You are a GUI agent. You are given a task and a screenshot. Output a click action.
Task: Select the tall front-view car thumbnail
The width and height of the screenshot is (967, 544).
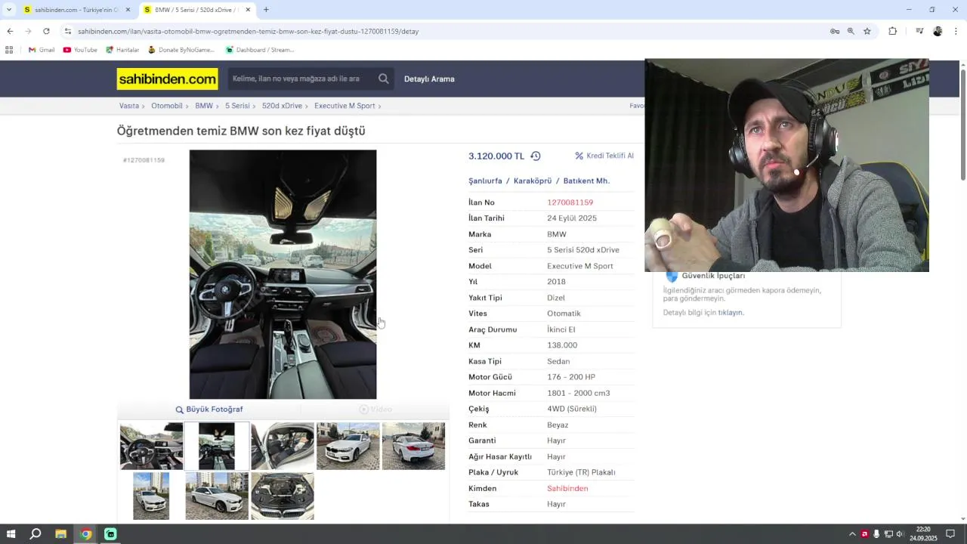(x=151, y=496)
